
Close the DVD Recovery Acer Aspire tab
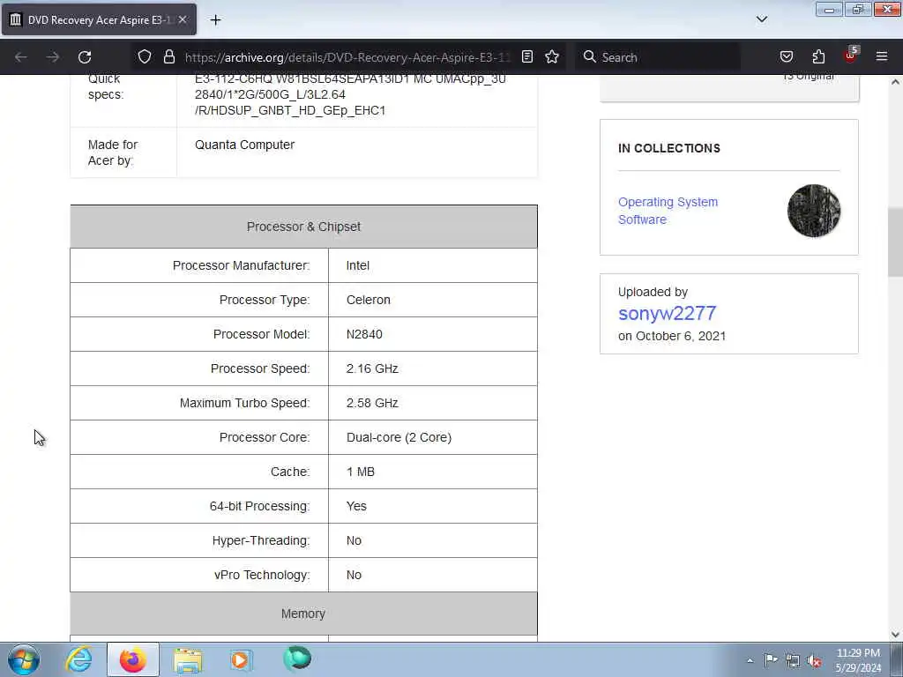pyautogui.click(x=183, y=19)
